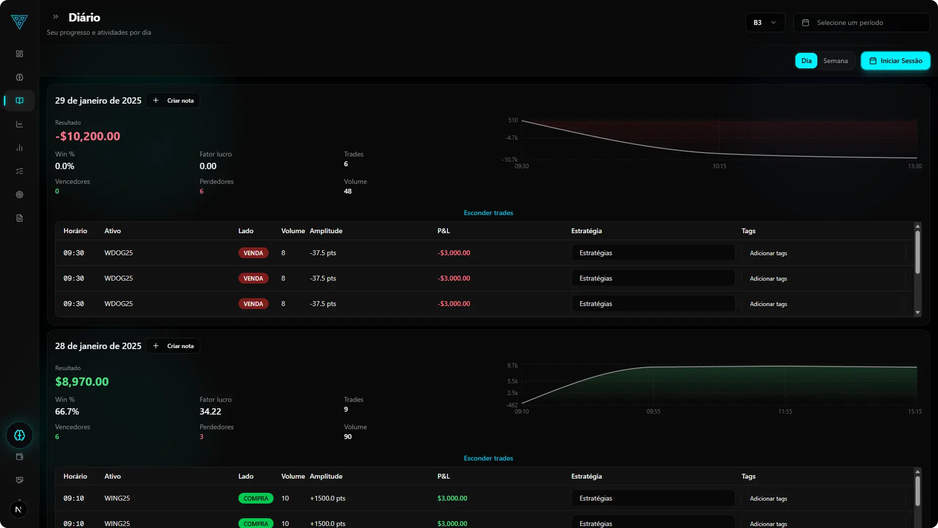Open the B3 exchange dropdown
Screen dimensions: 938x528
pos(765,22)
